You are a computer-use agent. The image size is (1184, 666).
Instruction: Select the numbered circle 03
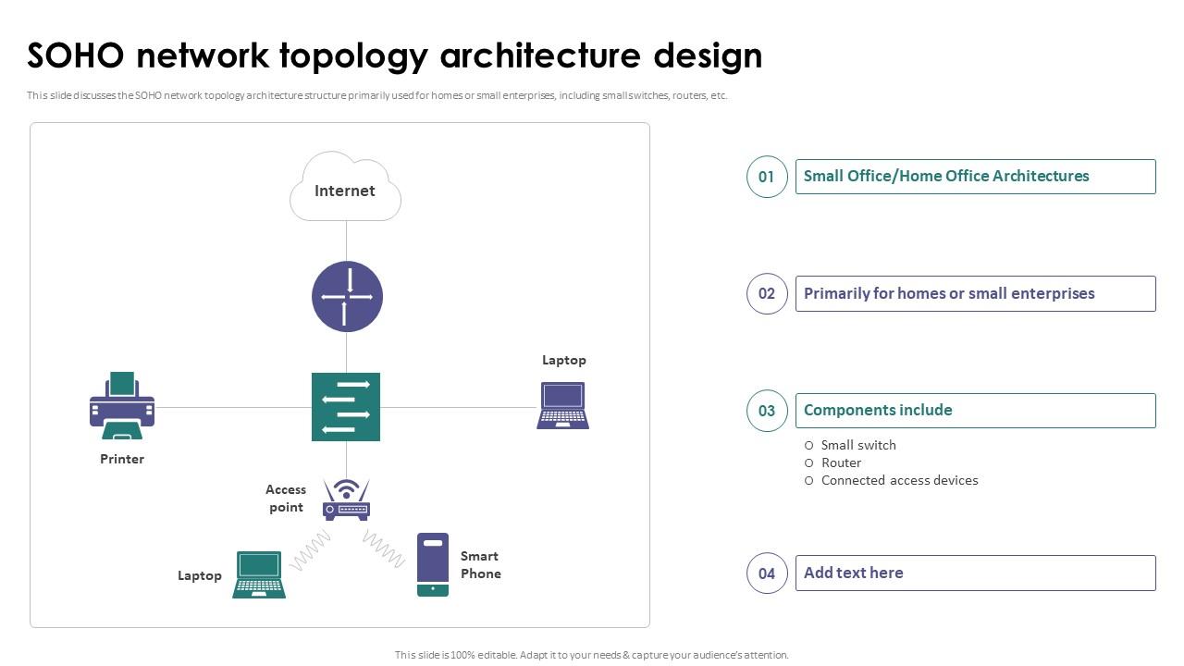point(767,411)
